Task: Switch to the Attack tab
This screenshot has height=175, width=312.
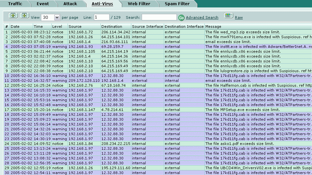Action: (70, 4)
